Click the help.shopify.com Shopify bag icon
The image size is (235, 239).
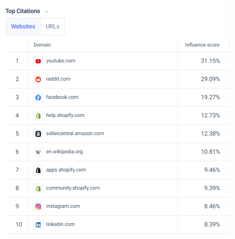38,116
